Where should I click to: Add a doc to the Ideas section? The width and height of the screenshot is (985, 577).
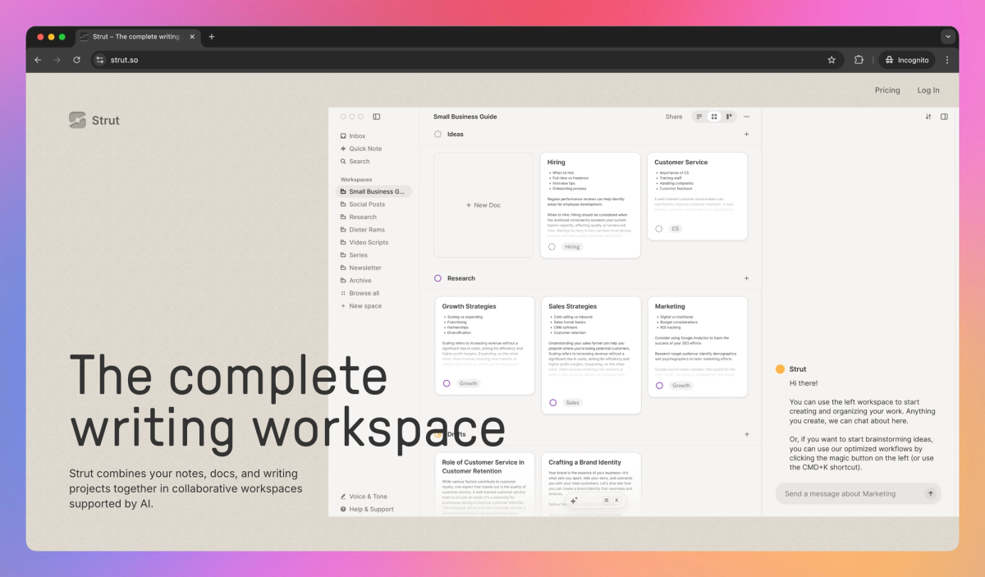(746, 135)
